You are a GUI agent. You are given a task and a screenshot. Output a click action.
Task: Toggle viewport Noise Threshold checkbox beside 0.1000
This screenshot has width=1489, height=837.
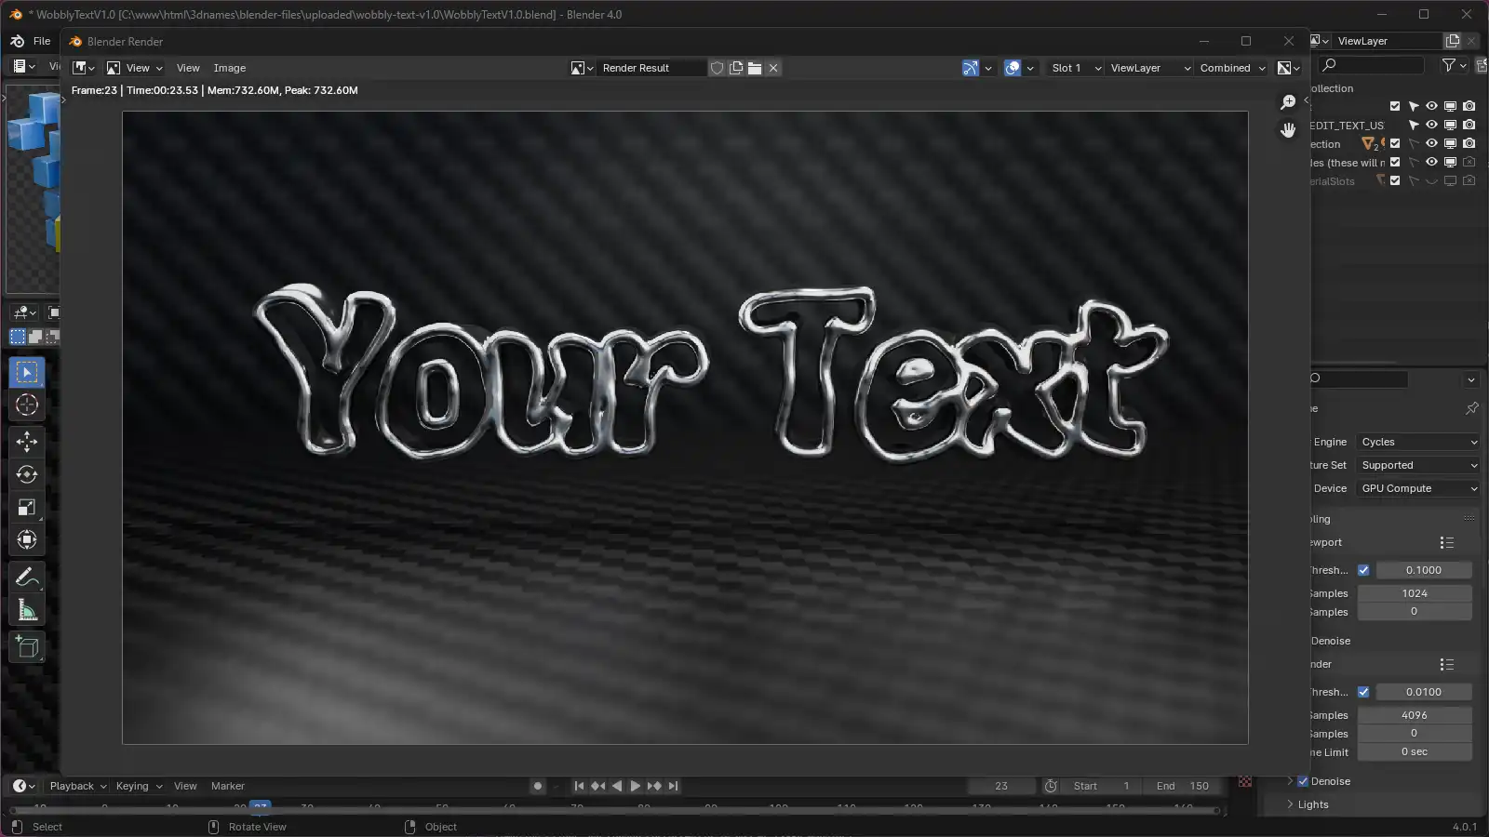pyautogui.click(x=1363, y=570)
